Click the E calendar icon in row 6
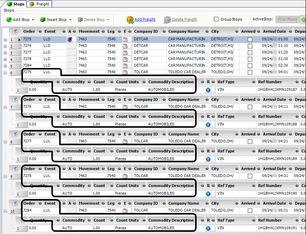The image size is (306, 234). 125,72
